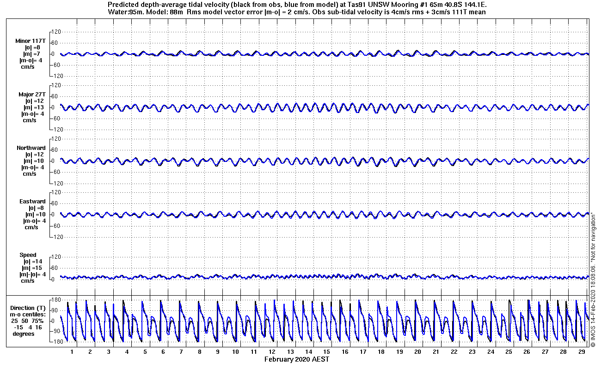Select the 'Speed' panel label

click(x=28, y=255)
